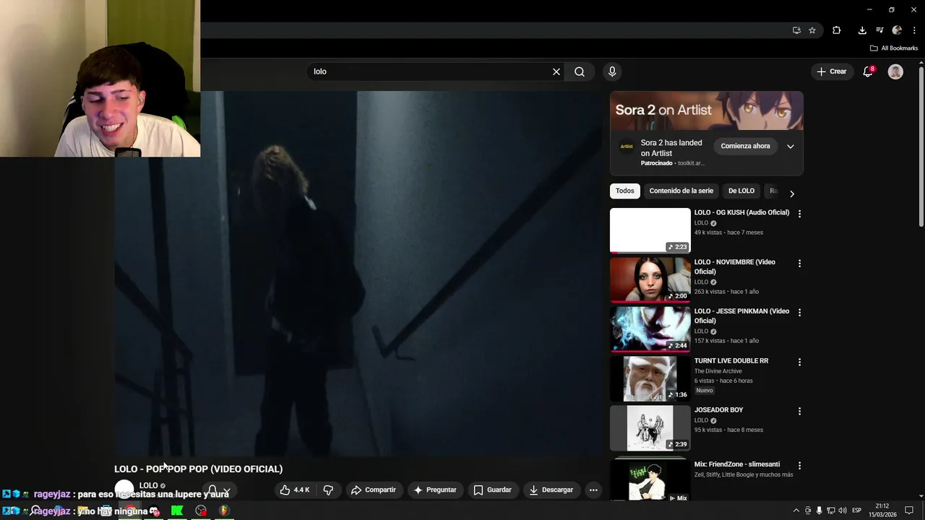Image resolution: width=925 pixels, height=520 pixels.
Task: Play JOSEADOR BOY thumbnail
Action: pyautogui.click(x=650, y=428)
